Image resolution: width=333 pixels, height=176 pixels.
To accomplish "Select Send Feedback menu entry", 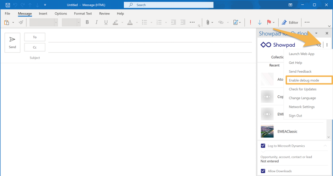I will click(300, 71).
